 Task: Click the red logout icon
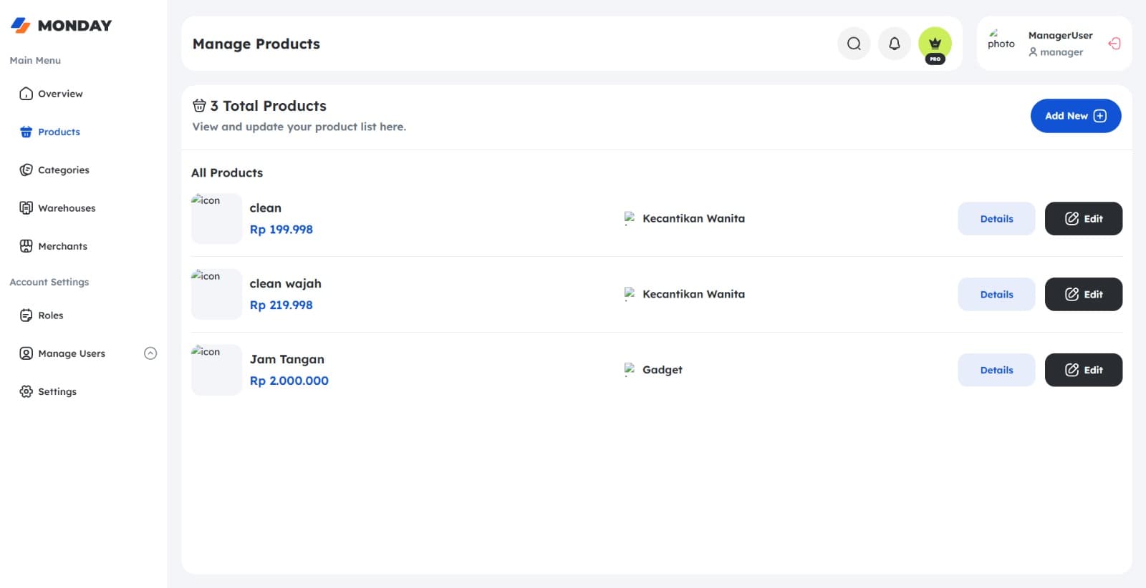pos(1114,44)
